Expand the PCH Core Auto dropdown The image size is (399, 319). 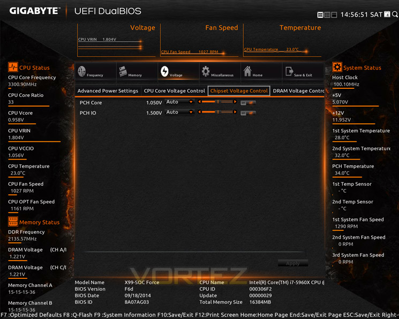179,102
